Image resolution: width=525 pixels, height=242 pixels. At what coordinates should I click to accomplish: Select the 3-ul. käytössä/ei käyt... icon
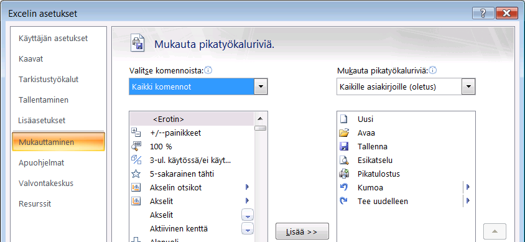click(x=136, y=160)
